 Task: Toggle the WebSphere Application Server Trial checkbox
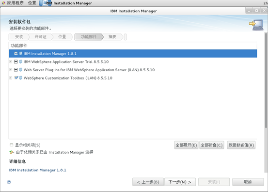pos(16,62)
